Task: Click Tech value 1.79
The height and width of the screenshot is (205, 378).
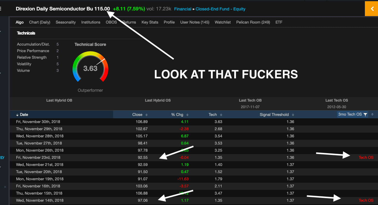Action: 218,179
